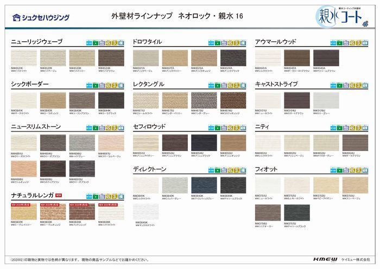Click the 親水コート logo at top right
Screen dimensions: 380x269
click(x=341, y=16)
